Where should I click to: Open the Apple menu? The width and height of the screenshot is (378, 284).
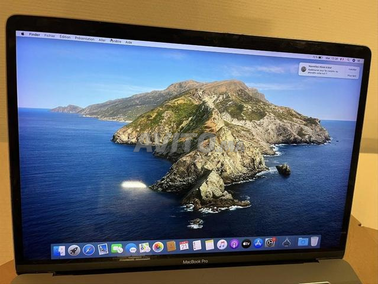[23, 34]
